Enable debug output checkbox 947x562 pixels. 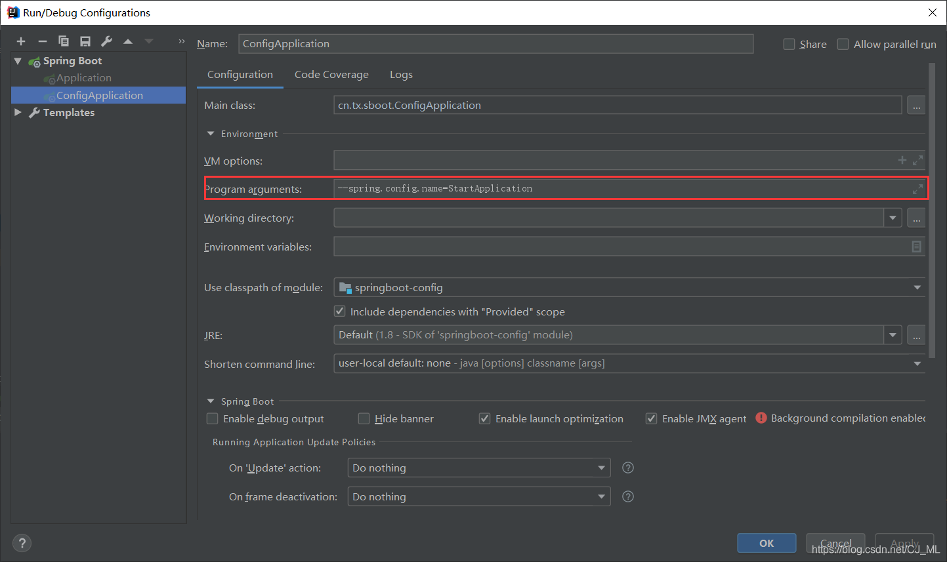coord(213,418)
